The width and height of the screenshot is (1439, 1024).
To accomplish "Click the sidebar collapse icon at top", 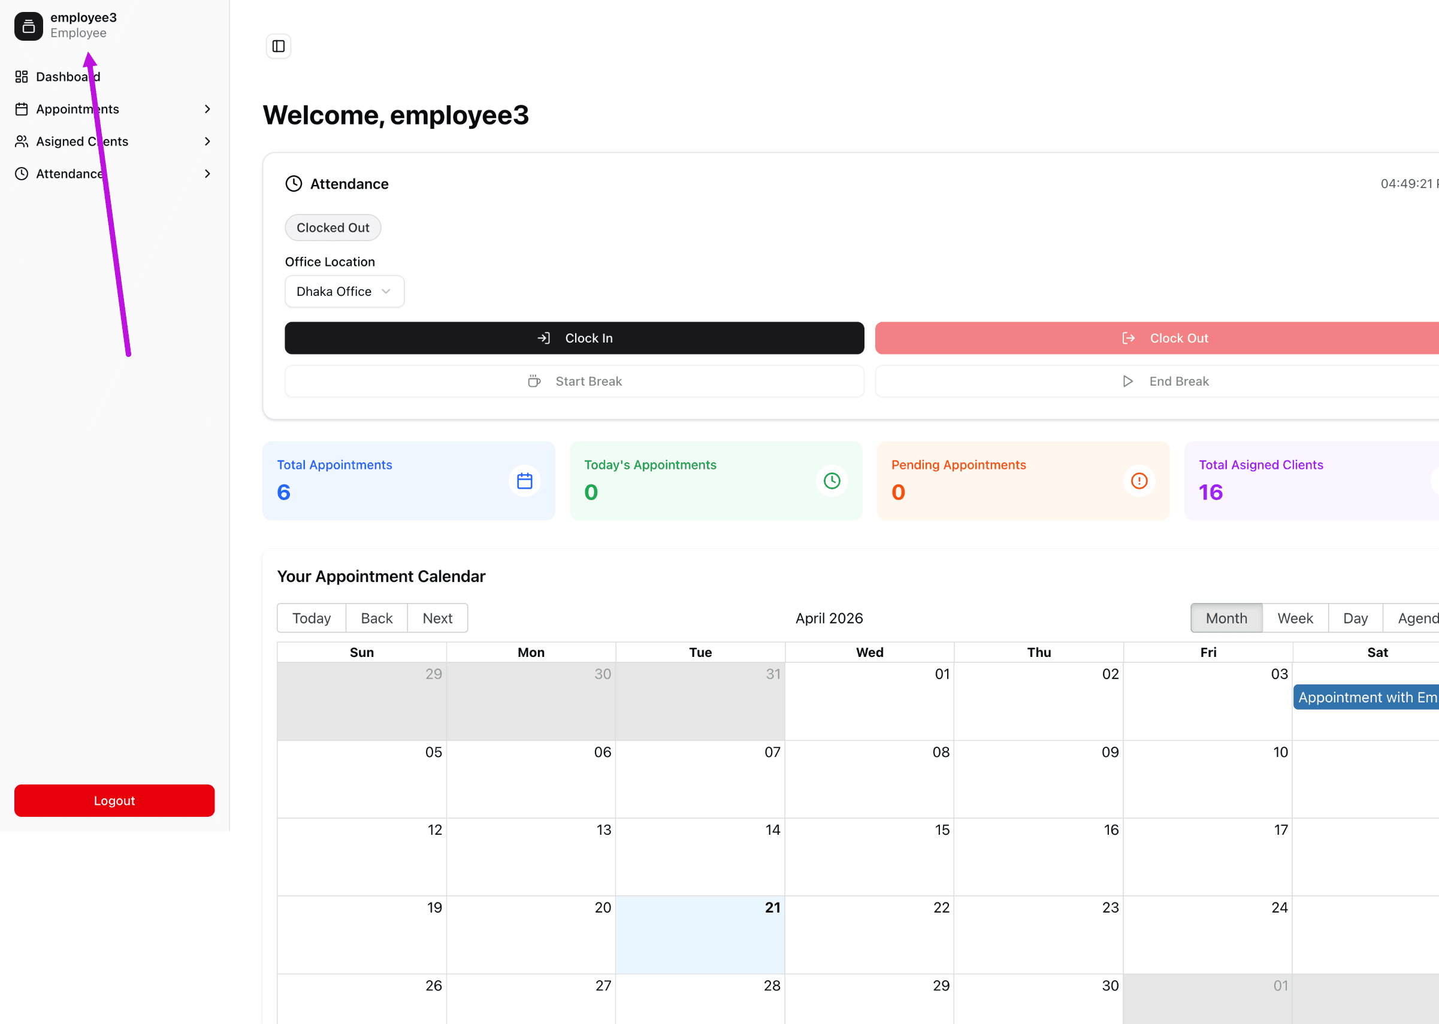I will [x=278, y=46].
